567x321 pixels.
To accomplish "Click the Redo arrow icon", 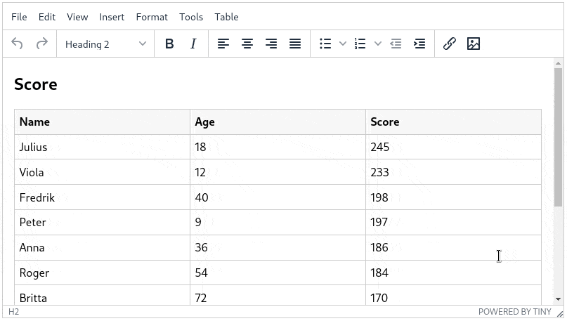I will [x=41, y=44].
